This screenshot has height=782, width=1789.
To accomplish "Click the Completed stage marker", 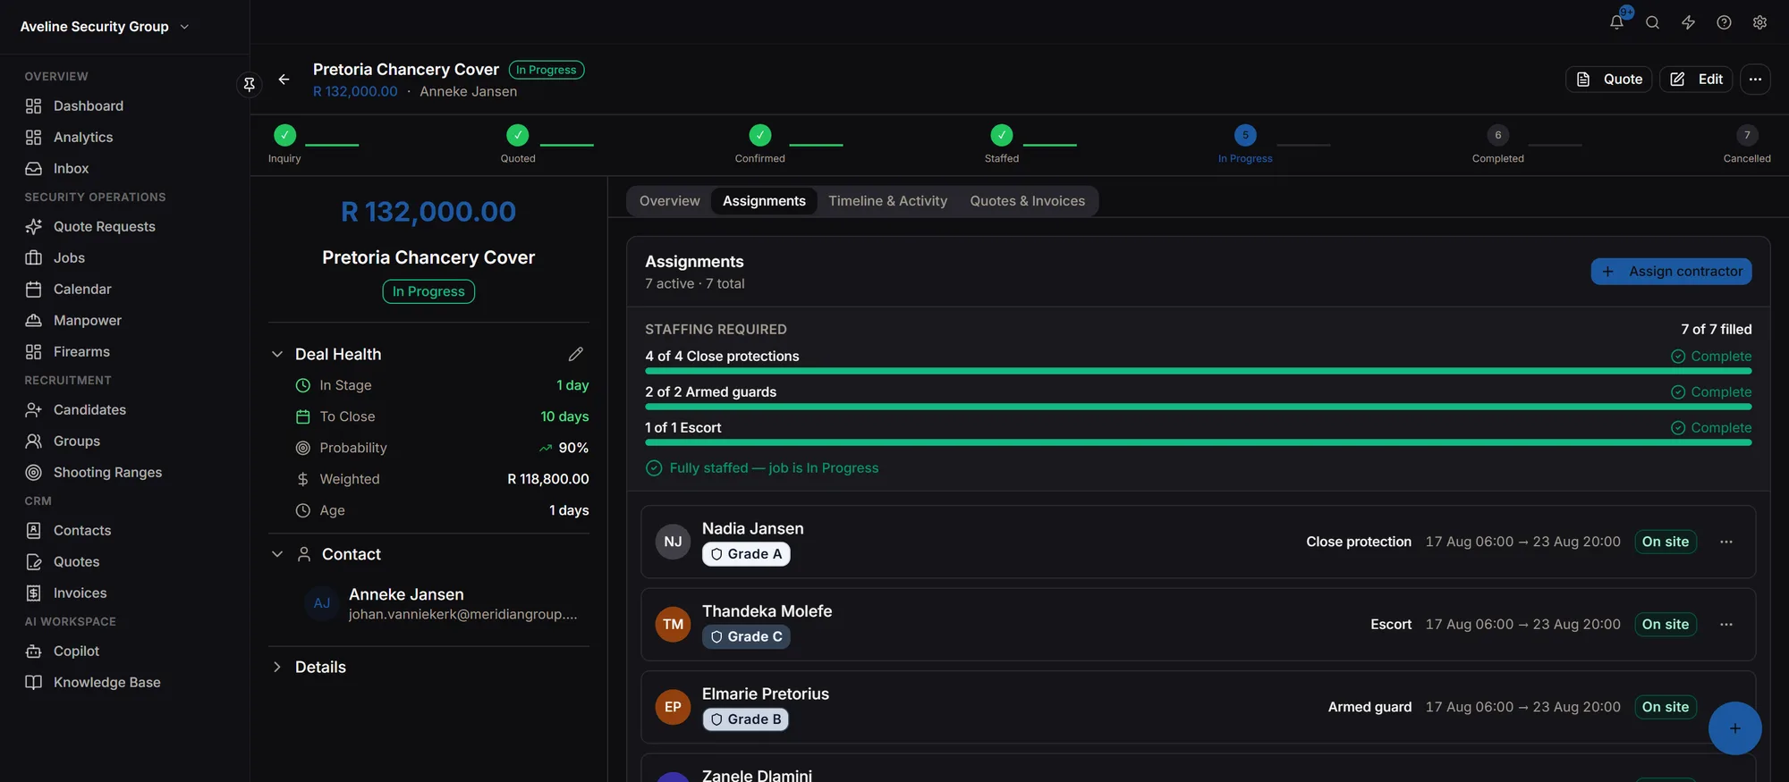I will (x=1497, y=135).
